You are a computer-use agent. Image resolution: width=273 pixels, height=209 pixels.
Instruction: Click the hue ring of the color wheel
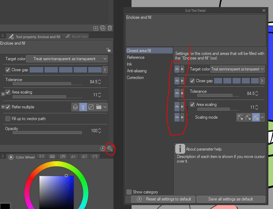coord(57,164)
